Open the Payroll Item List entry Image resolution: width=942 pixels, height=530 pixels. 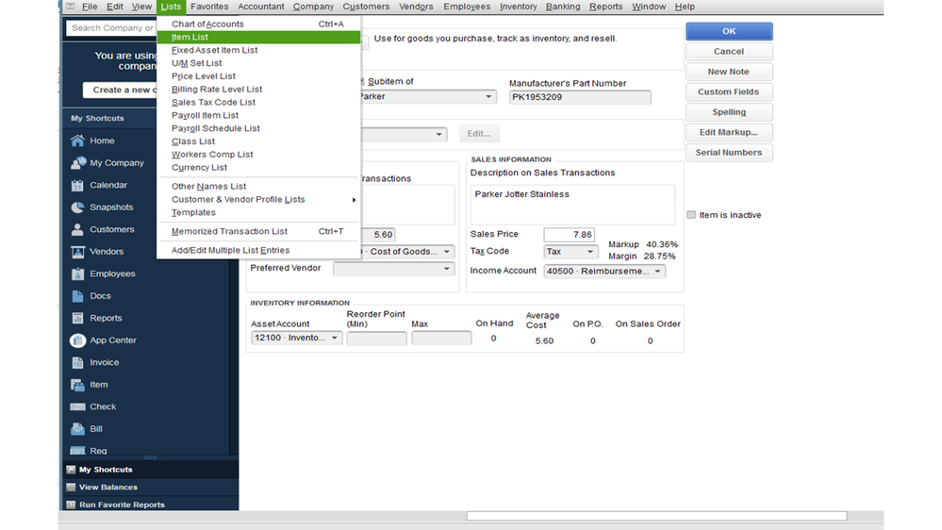coord(259,115)
